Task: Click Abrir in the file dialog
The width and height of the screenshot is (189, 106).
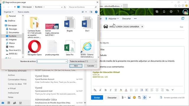Action: (76, 66)
